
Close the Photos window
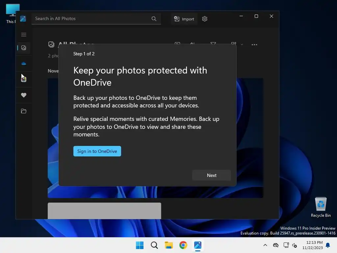click(x=272, y=16)
